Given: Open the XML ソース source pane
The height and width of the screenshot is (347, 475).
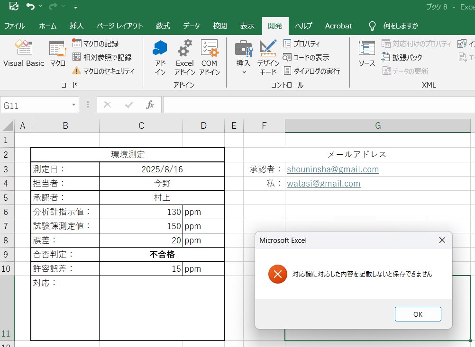Looking at the screenshot, I should (367, 54).
